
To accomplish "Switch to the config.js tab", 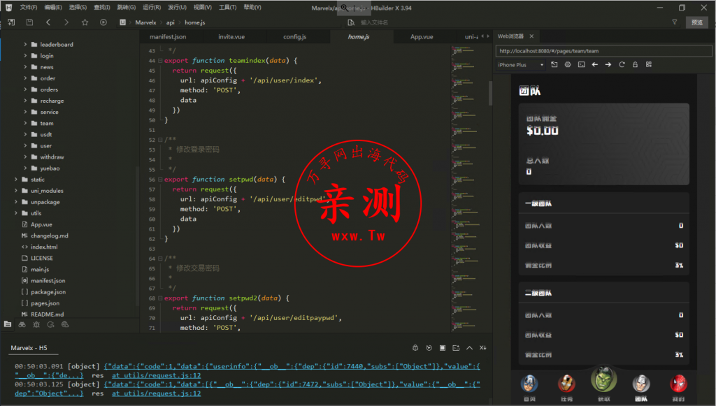I will pos(294,36).
